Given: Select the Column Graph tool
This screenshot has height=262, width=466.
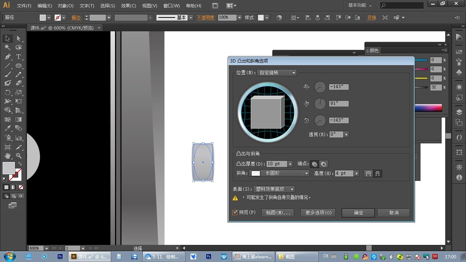Looking at the screenshot, I should point(19,138).
